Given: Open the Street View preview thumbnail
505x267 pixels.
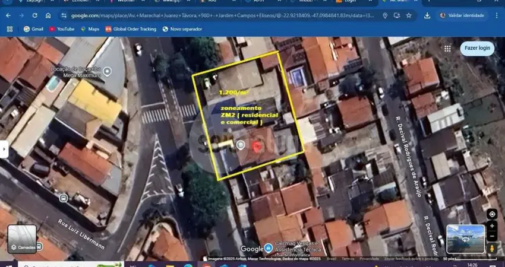Looking at the screenshot, I should click(465, 239).
